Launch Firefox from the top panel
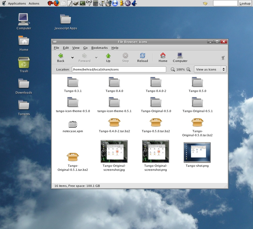Image resolution: width=253 pixels, height=229 pixels. coord(56,3)
